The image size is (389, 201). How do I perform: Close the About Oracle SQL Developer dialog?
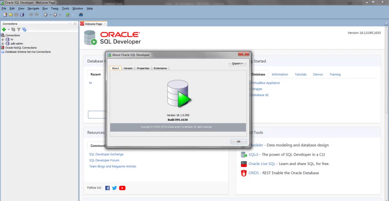pos(244,54)
